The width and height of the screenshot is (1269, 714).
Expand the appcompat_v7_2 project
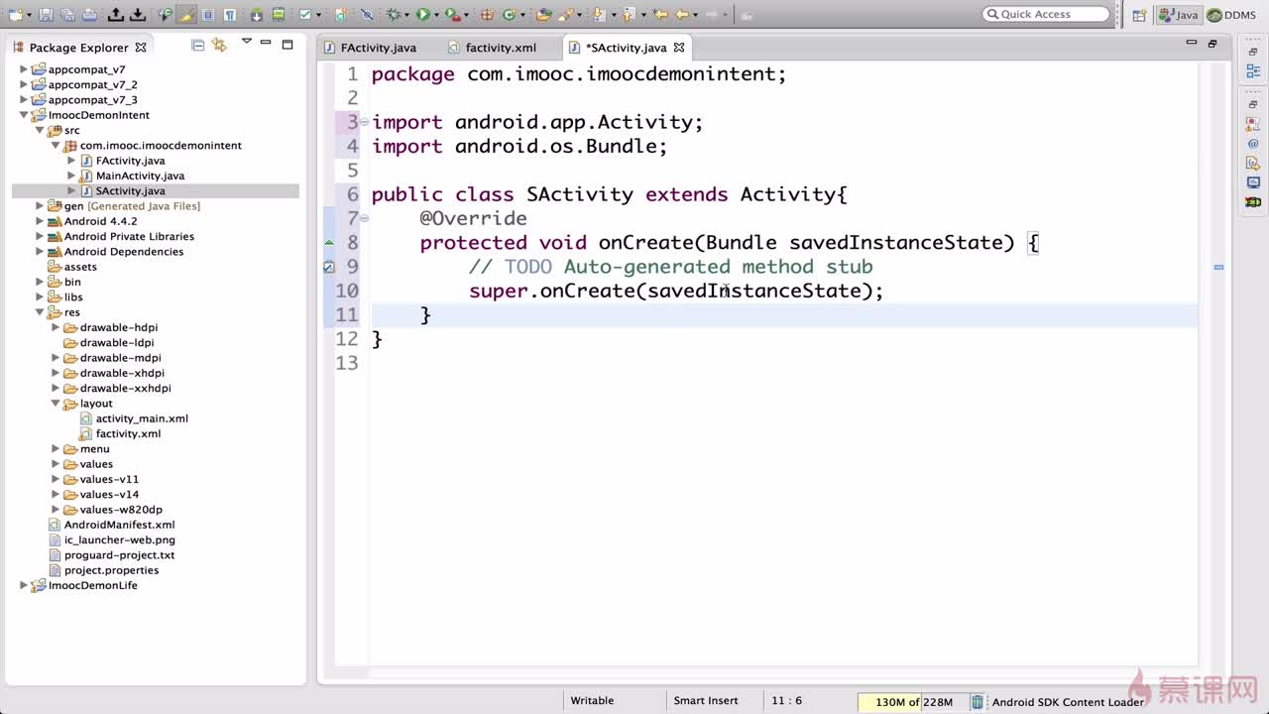(x=25, y=84)
